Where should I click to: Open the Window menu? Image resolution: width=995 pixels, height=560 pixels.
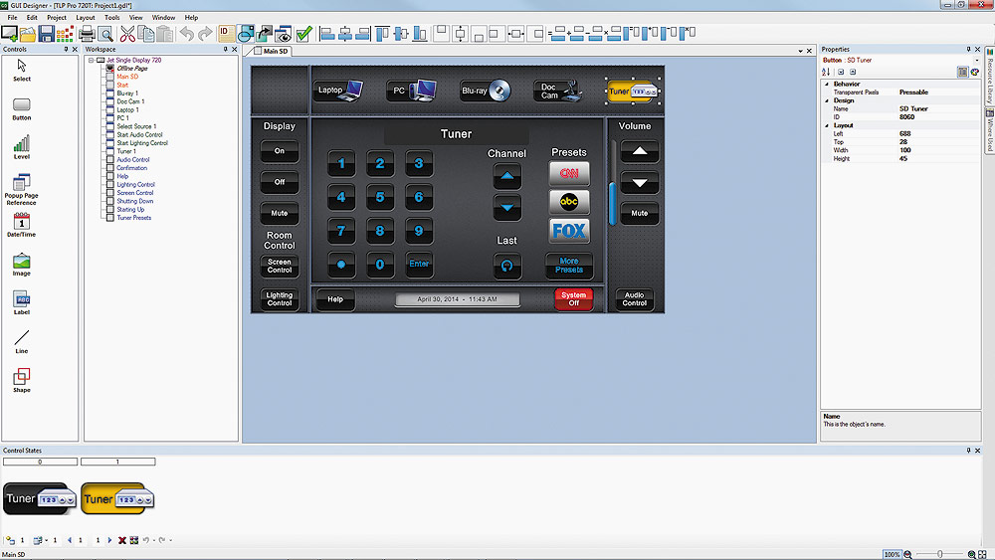163,18
